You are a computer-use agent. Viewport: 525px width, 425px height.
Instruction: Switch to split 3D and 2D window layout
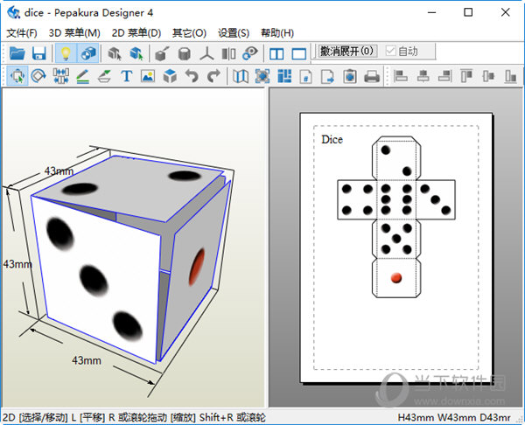point(276,53)
